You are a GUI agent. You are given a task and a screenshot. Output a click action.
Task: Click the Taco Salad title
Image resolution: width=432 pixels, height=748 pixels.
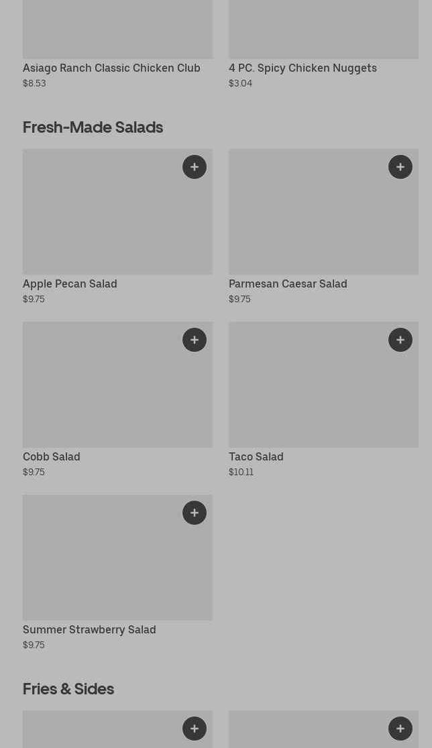256,456
